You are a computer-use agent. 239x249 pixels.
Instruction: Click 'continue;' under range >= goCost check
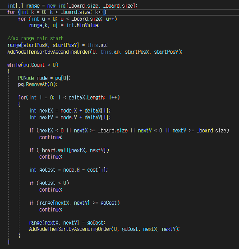[51, 210]
